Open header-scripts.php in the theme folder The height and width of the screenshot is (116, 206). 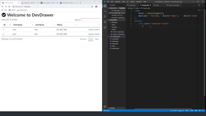click(118, 34)
